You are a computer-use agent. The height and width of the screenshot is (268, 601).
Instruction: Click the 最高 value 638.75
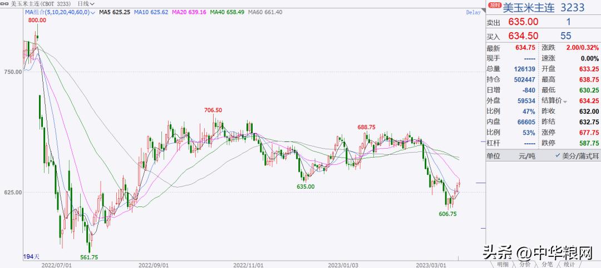[588, 80]
